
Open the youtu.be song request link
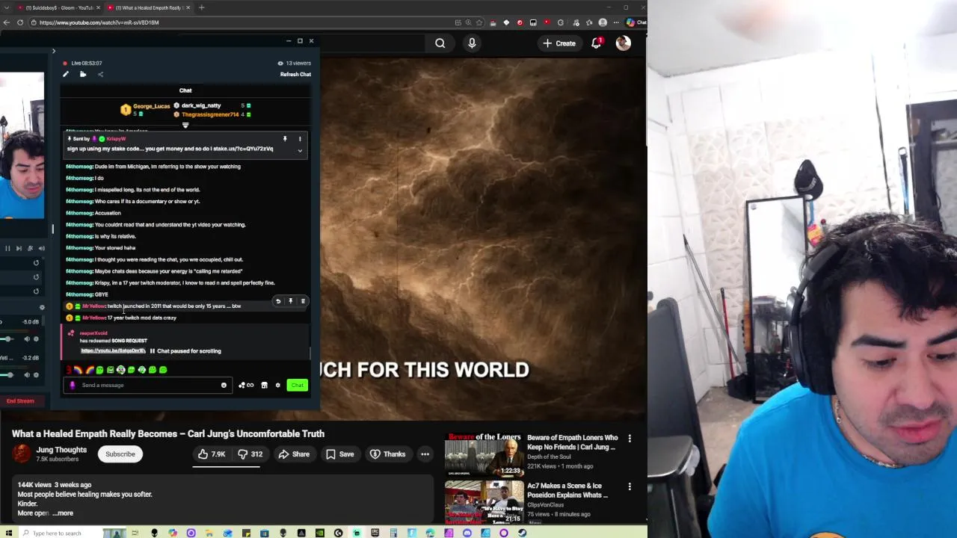point(113,350)
